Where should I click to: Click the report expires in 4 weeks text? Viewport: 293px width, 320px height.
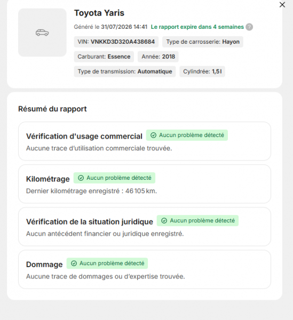pos(197,27)
